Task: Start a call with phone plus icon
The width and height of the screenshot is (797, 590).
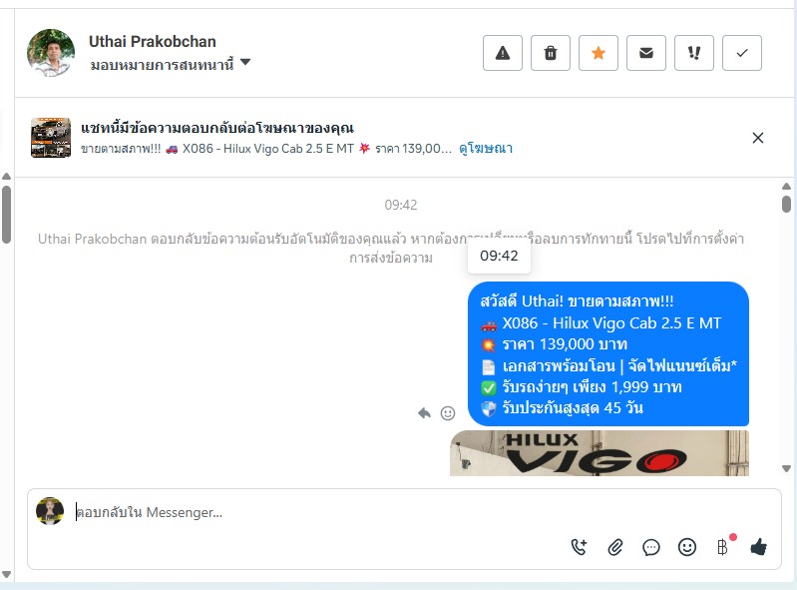Action: click(x=579, y=547)
